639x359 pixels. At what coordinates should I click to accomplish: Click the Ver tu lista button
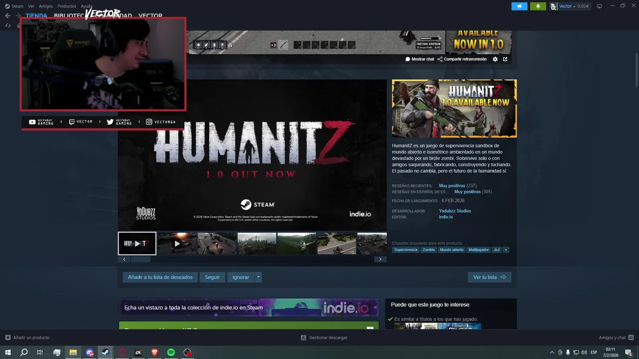pos(489,277)
